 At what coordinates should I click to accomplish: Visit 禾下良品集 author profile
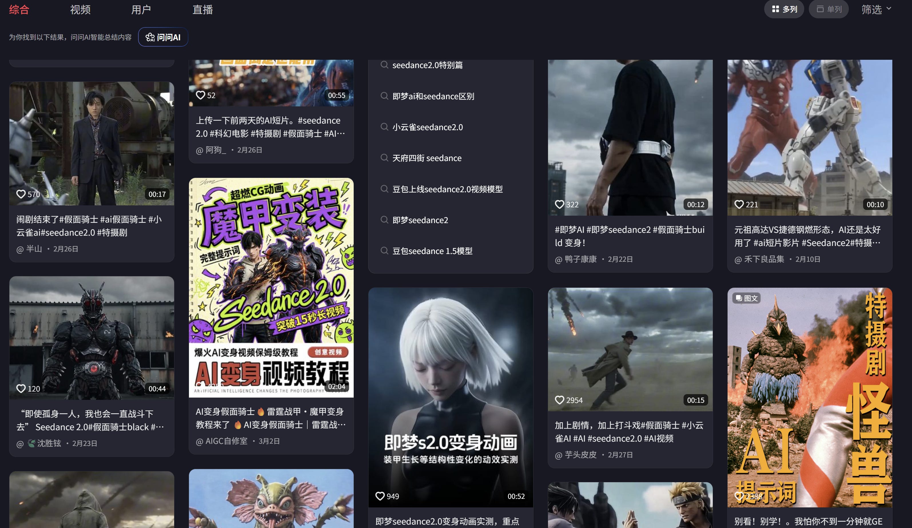(759, 259)
